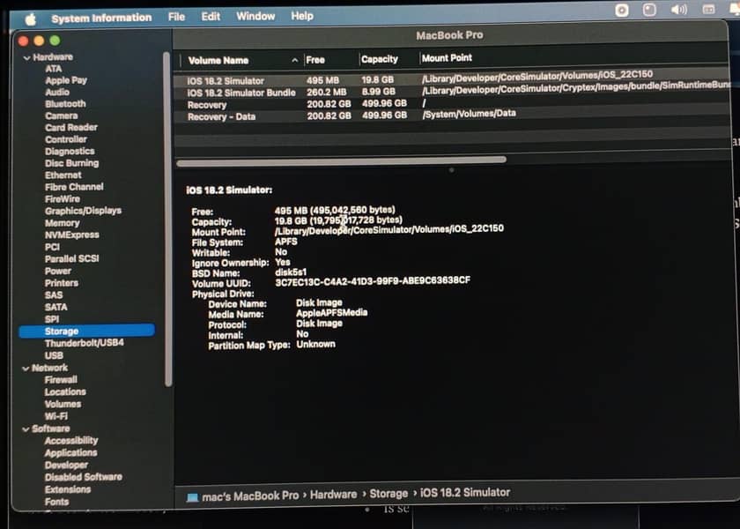Screen dimensions: 740x529
Task: Select SPI in the sidebar
Action: 51,319
